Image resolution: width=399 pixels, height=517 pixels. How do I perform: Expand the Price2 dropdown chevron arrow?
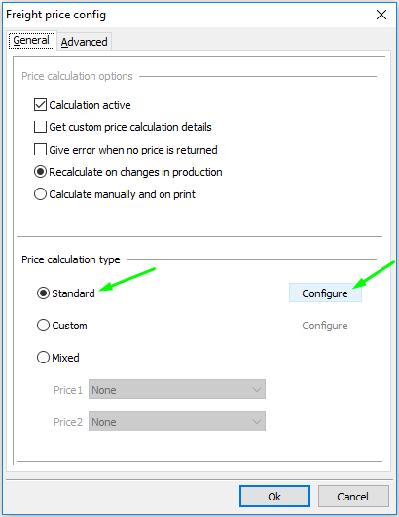pos(257,422)
